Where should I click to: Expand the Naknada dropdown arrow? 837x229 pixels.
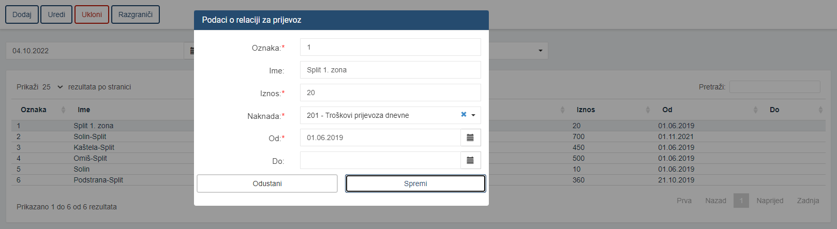pos(473,115)
